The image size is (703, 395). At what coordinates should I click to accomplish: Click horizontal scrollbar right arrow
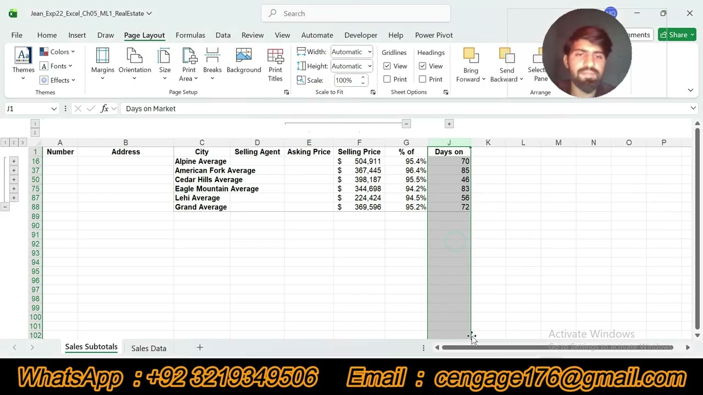(688, 347)
